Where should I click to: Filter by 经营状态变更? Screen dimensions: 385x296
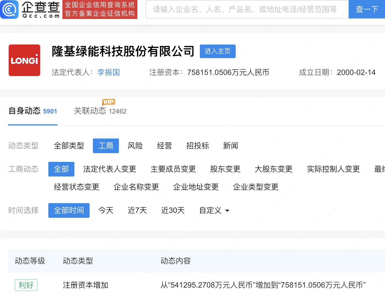coord(77,187)
